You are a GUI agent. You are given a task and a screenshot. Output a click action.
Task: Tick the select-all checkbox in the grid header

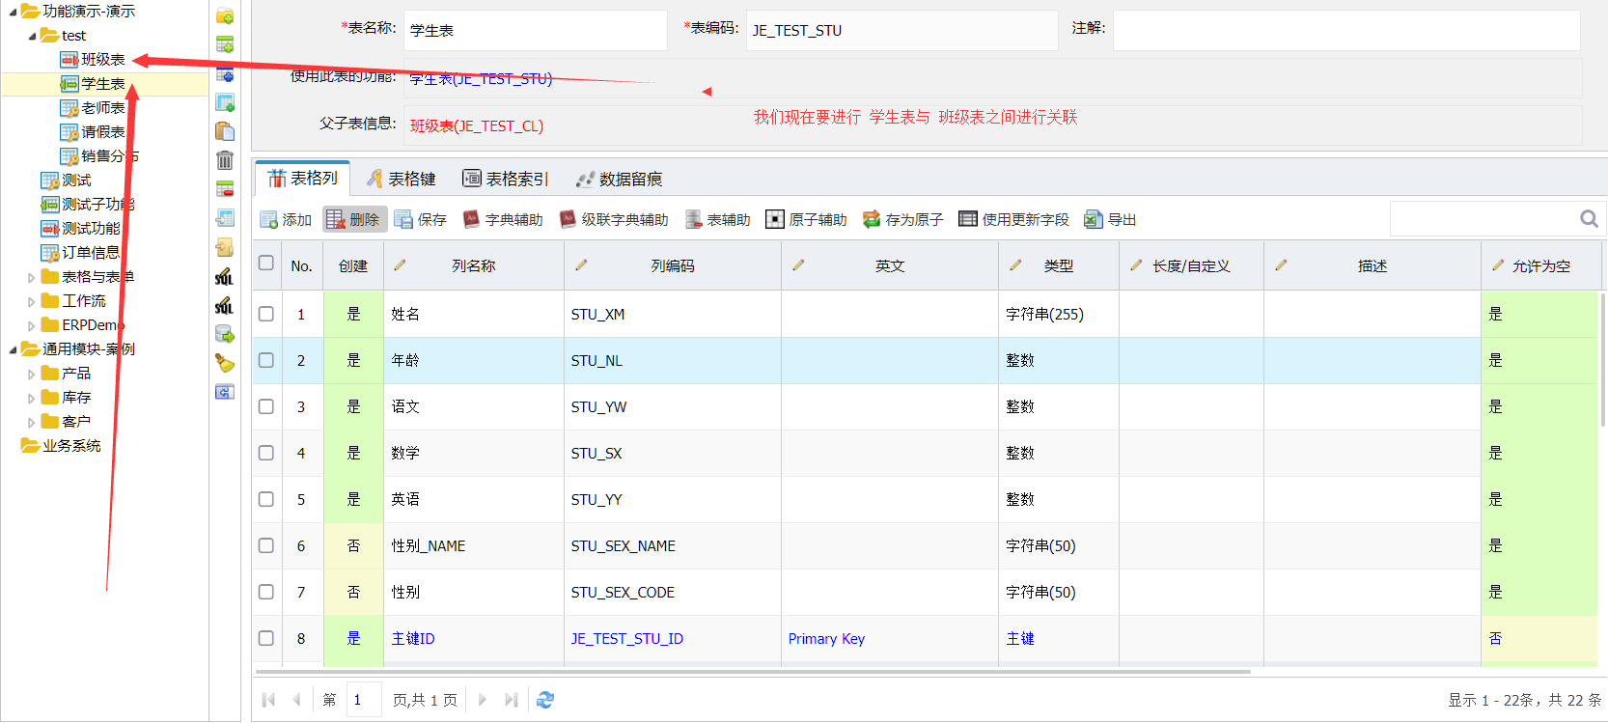[266, 263]
